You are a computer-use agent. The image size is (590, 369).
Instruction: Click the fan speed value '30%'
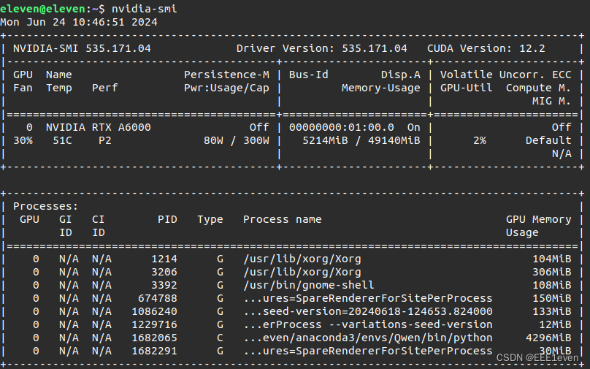23,140
